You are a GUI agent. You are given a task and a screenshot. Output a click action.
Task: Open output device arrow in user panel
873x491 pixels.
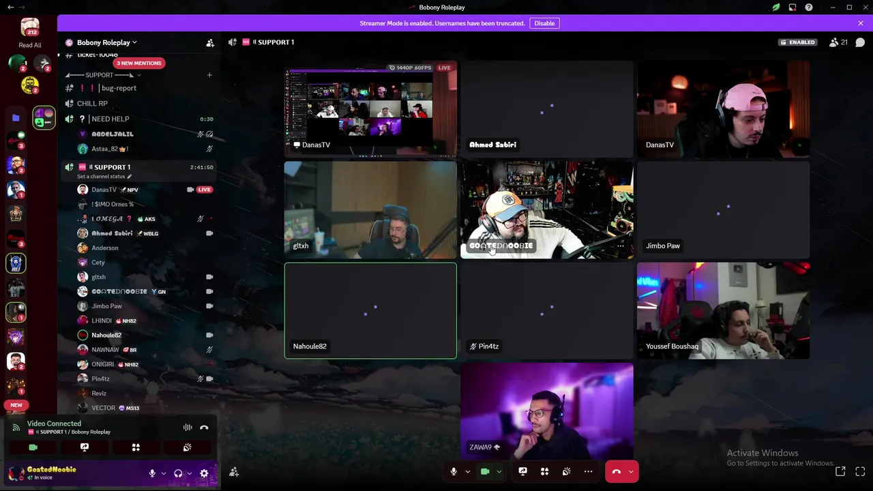[x=190, y=473]
